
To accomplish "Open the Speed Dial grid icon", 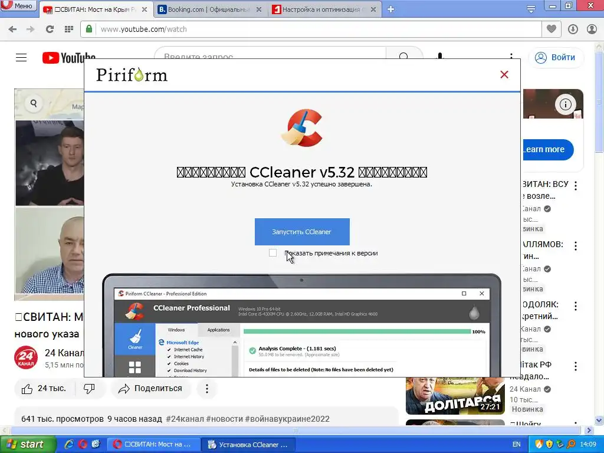I will (68, 29).
